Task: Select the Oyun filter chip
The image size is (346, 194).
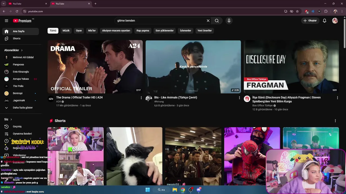Action: pos(79,30)
